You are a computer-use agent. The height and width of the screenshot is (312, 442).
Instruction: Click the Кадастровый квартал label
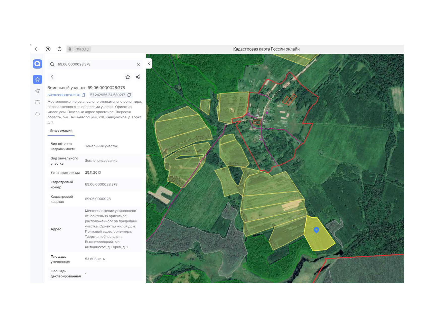pos(62,199)
